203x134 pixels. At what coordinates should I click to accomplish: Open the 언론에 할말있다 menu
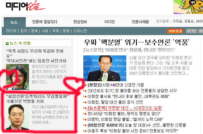tap(45, 22)
